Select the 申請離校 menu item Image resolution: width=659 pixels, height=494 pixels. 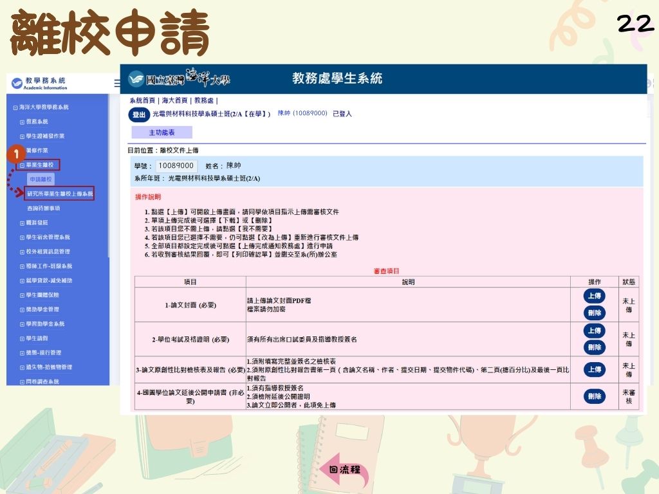(x=40, y=179)
